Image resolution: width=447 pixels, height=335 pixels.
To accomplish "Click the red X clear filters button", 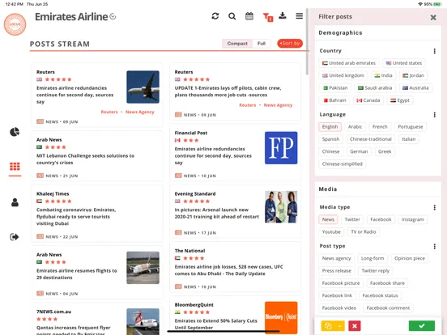I will [355, 325].
